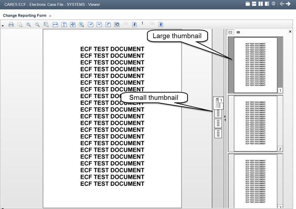This screenshot has width=296, height=209.
Task: Switch to large thumbnail view mode
Action: pos(231,32)
